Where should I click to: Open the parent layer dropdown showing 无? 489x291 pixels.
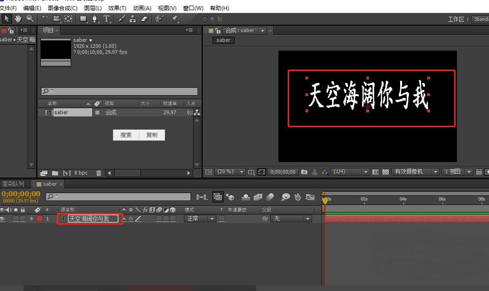point(291,219)
